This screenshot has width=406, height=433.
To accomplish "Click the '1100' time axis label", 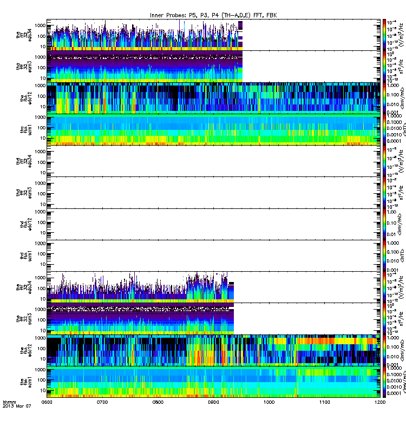I will 324,402.
